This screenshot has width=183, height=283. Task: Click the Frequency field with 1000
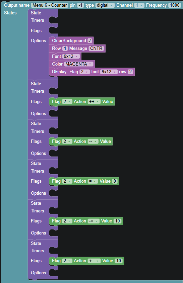point(175,5)
